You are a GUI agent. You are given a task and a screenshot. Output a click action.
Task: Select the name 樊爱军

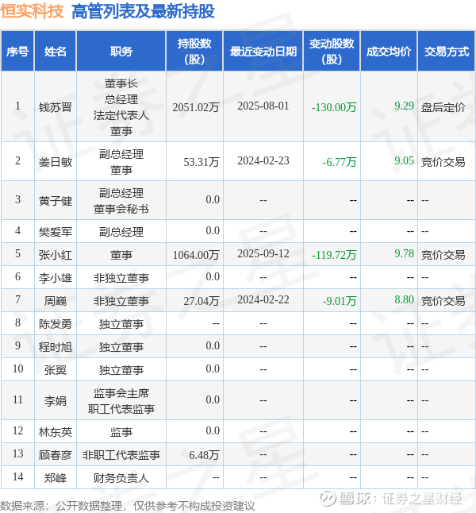(56, 232)
